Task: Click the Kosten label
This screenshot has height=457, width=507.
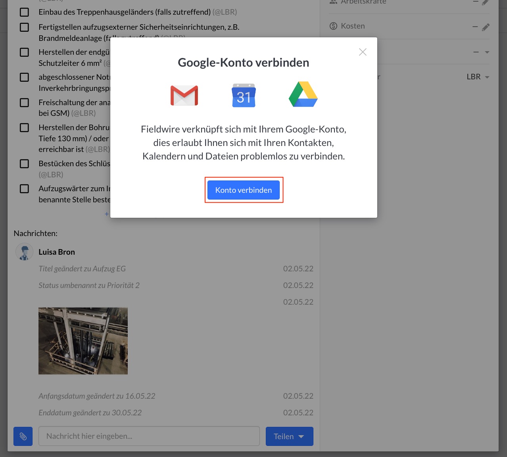Action: [x=353, y=26]
